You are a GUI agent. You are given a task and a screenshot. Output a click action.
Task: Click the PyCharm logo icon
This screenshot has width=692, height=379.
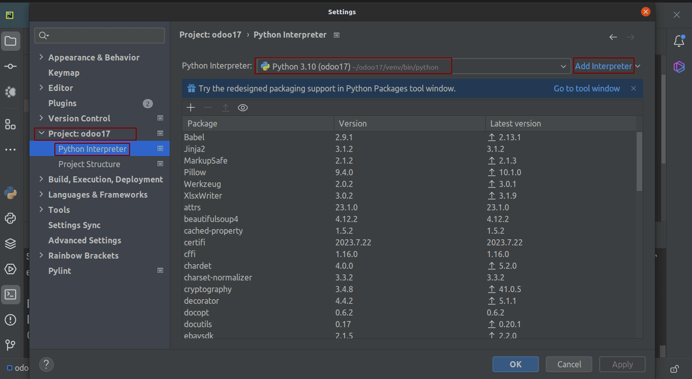pos(10,15)
